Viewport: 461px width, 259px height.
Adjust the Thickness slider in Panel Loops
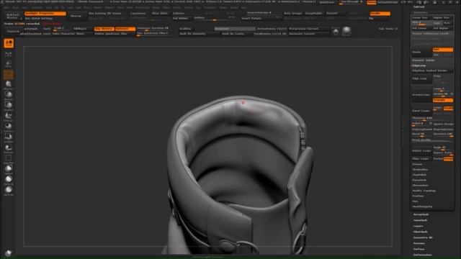point(432,118)
